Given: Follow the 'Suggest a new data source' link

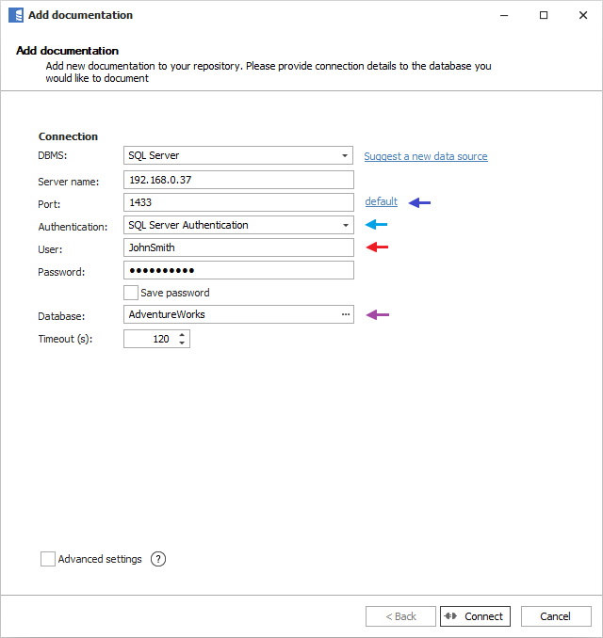Looking at the screenshot, I should 426,156.
